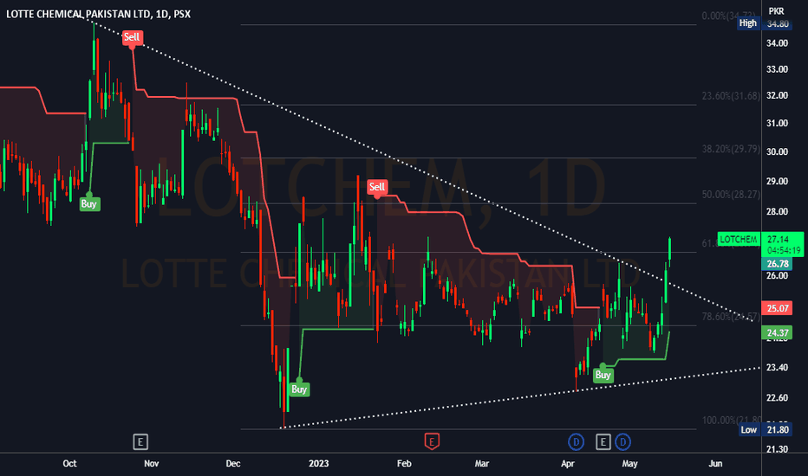Image resolution: width=808 pixels, height=476 pixels.
Task: Click the green 24.37 price label
Action: [778, 333]
